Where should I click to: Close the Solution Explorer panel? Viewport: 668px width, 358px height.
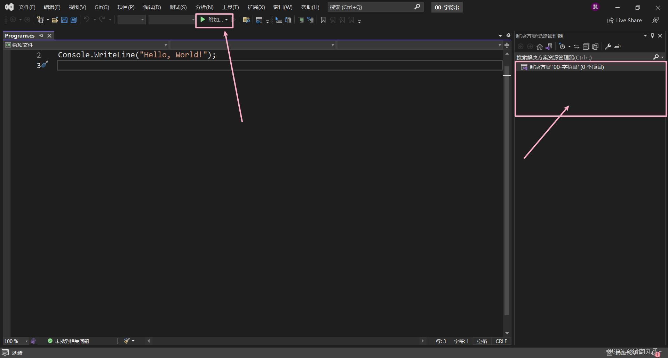coord(660,35)
